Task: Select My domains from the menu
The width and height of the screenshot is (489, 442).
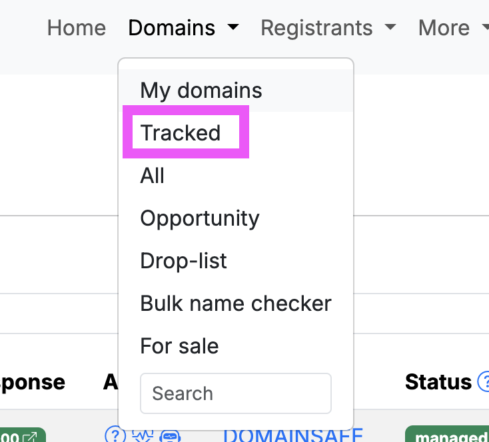Action: click(x=201, y=91)
